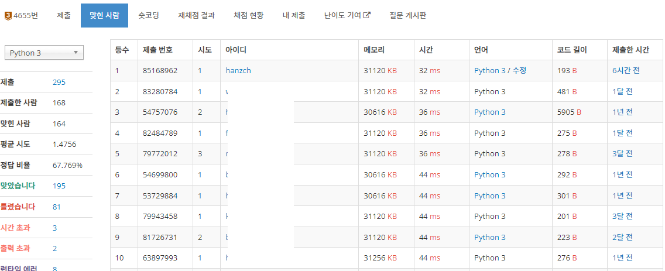This screenshot has width=665, height=271.
Task: Click the 맞힌 사람 count 164
Action: pyautogui.click(x=59, y=124)
